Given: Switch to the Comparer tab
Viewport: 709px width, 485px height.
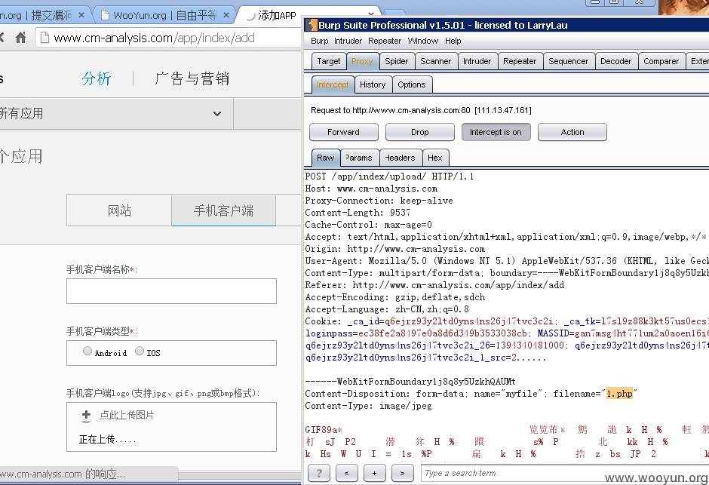Looking at the screenshot, I should click(x=661, y=61).
